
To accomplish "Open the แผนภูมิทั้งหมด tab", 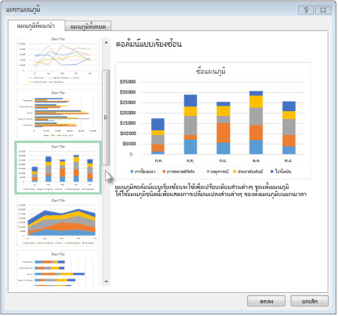I will click(88, 26).
